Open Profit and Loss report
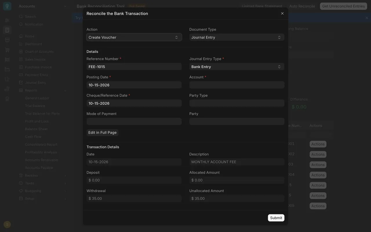Viewport: 371px width, 232px height. click(37, 121)
